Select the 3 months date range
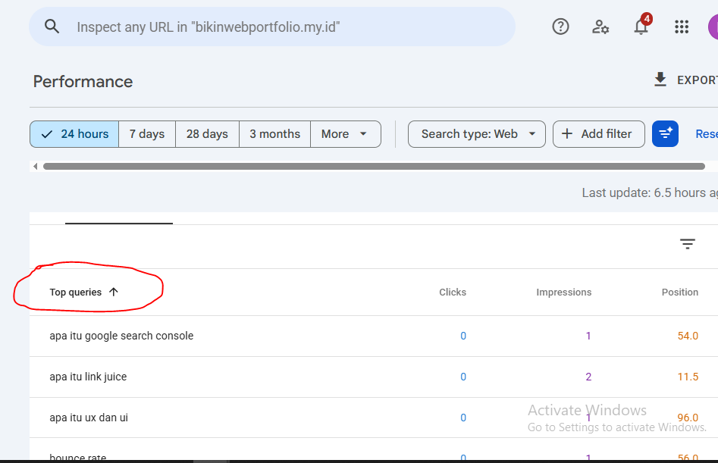This screenshot has height=463, width=718. (274, 134)
